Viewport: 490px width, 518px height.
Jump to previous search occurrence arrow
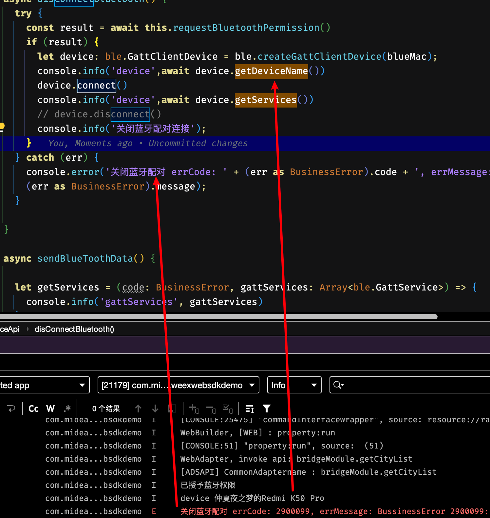point(138,408)
